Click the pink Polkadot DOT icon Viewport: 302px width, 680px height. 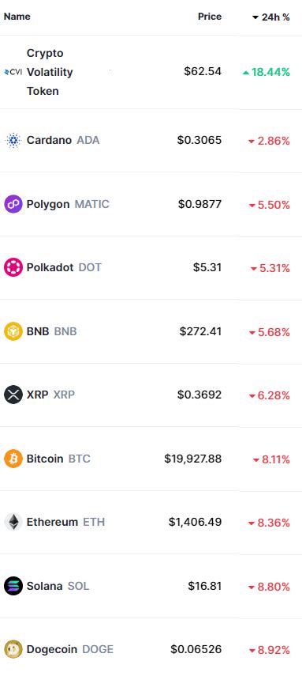[13, 267]
